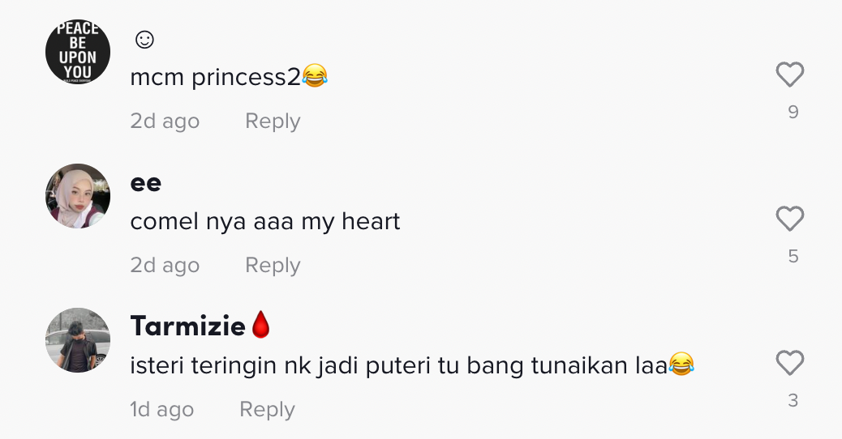
Task: Like Tarmizie's comment with the heart
Action: (789, 364)
